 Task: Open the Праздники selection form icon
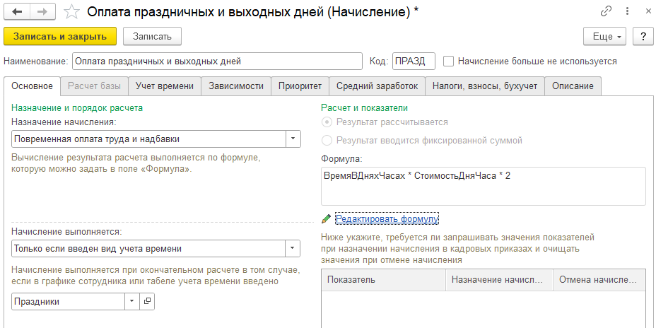click(x=147, y=301)
